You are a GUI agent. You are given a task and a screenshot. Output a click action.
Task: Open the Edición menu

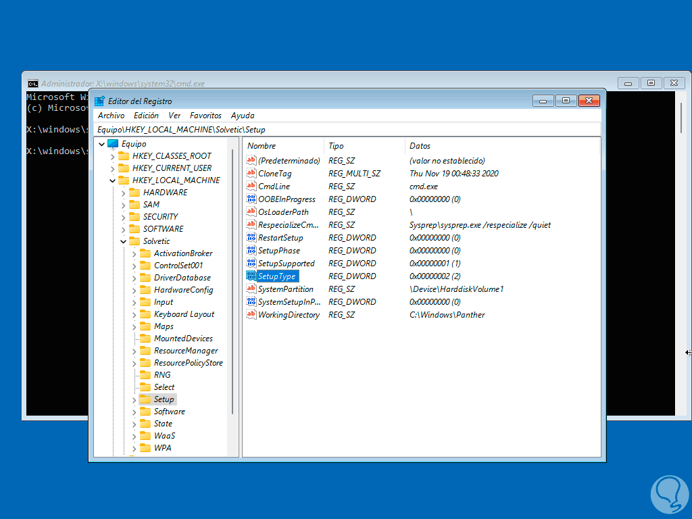coord(146,116)
